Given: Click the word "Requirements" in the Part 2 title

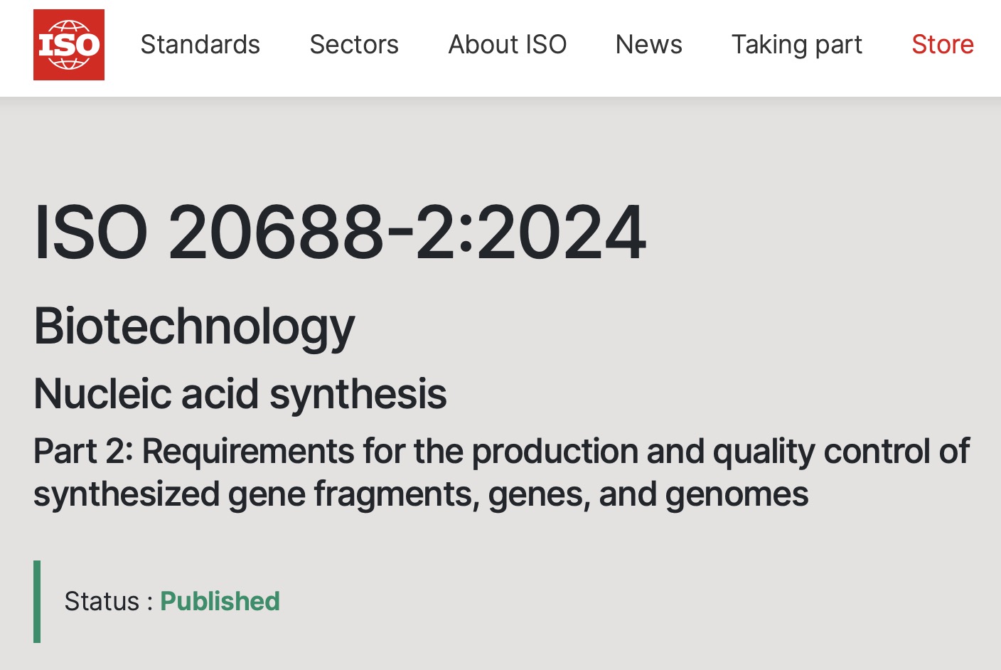Looking at the screenshot, I should coord(248,452).
